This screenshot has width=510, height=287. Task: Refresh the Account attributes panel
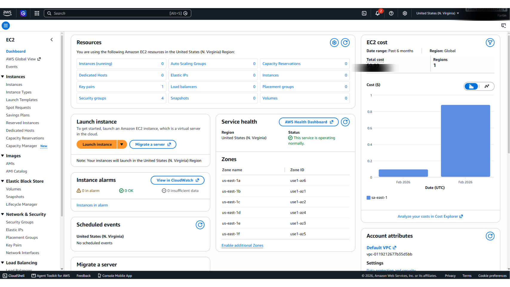click(490, 236)
